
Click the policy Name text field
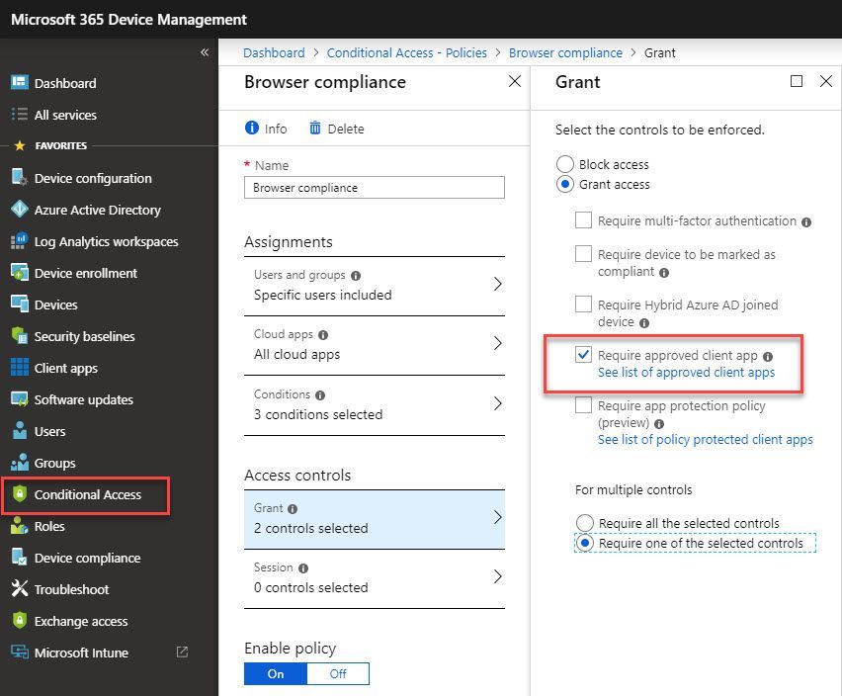(374, 188)
